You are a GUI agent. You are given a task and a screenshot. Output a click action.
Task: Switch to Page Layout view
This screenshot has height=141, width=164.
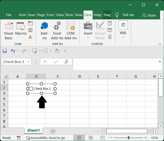tap(91, 138)
